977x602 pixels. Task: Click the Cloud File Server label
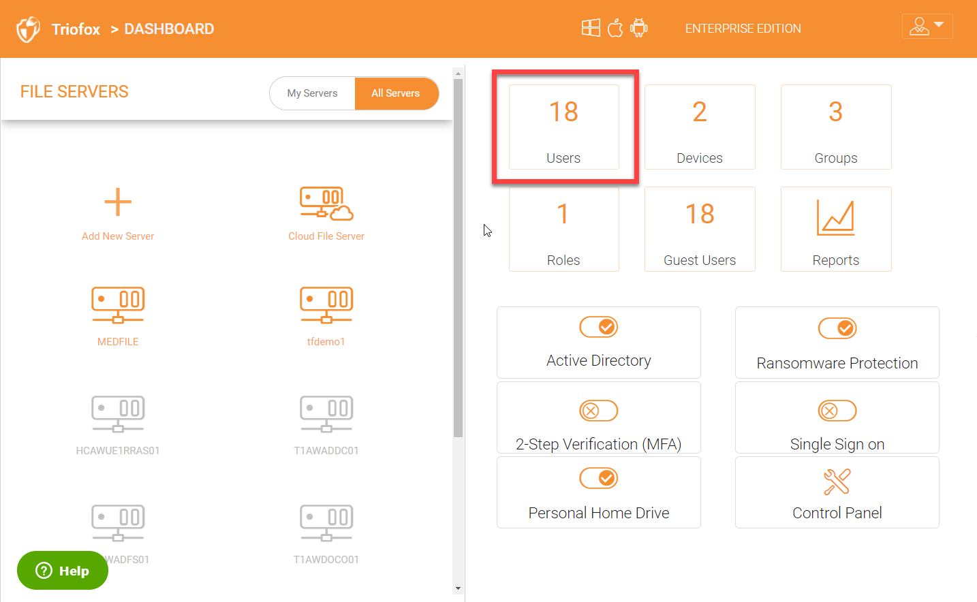(326, 236)
